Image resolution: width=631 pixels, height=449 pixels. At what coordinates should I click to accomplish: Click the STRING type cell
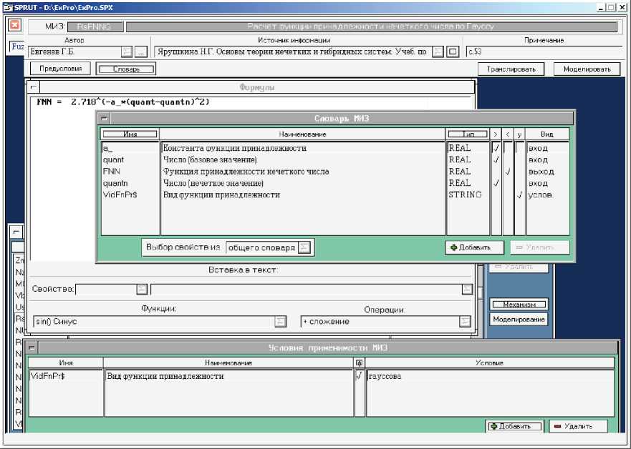pos(465,194)
